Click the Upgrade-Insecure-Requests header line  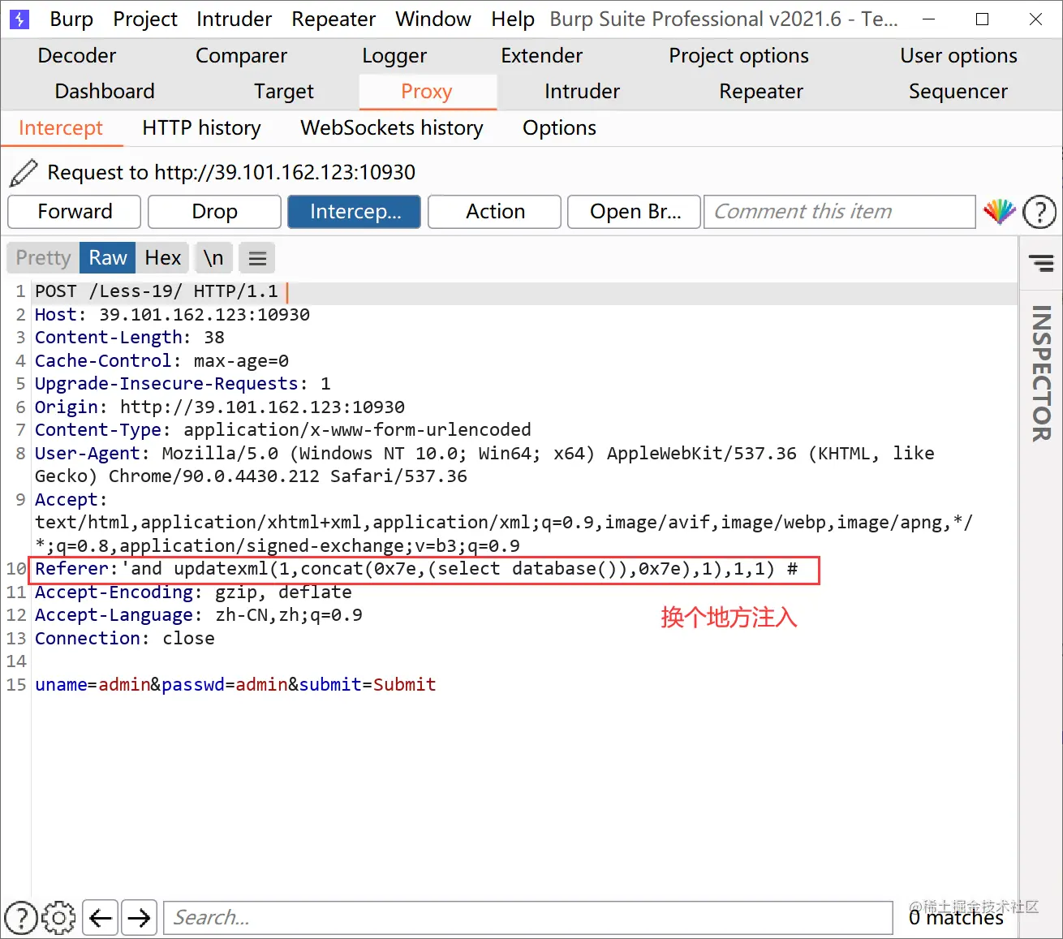tap(183, 384)
